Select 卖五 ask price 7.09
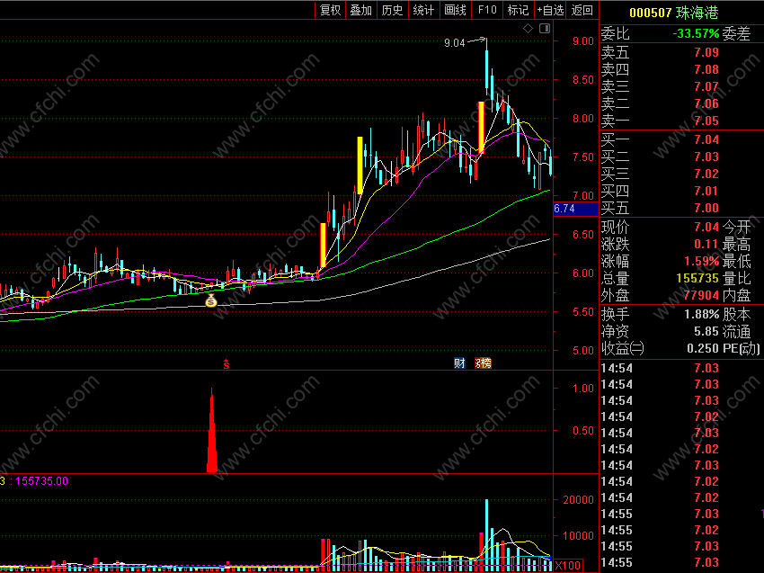 [x=706, y=52]
